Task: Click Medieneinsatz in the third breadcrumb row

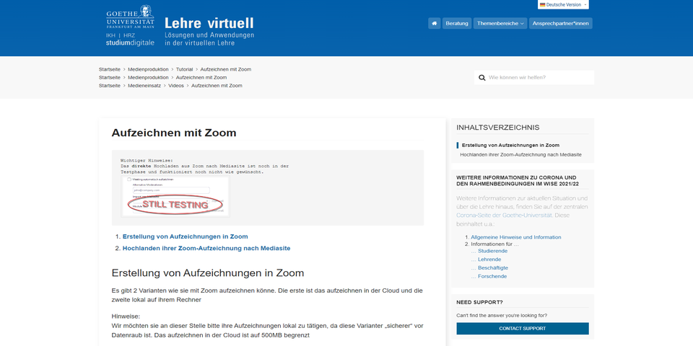Action: (144, 86)
